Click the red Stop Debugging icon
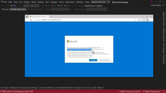 [67, 6]
